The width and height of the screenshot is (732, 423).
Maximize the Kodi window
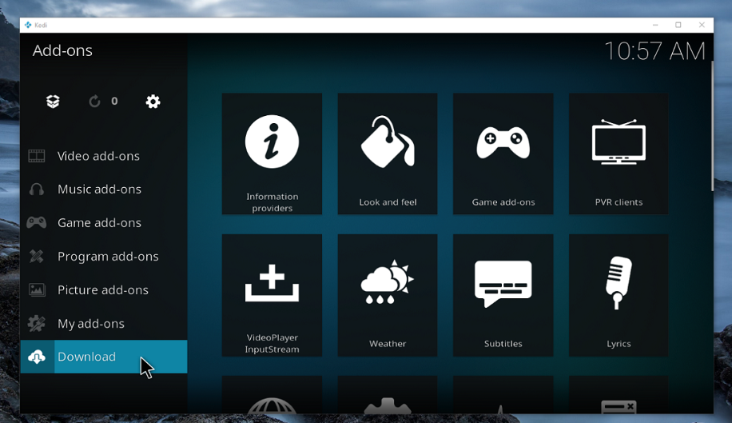[678, 26]
